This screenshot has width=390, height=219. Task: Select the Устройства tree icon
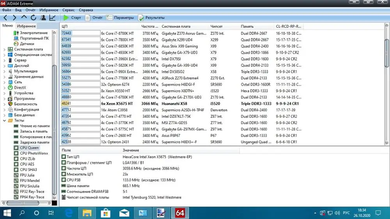(10, 93)
